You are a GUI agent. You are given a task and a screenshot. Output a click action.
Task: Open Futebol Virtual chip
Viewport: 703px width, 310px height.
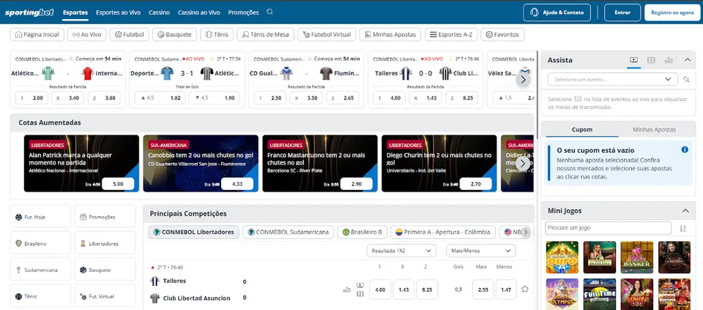(x=327, y=34)
